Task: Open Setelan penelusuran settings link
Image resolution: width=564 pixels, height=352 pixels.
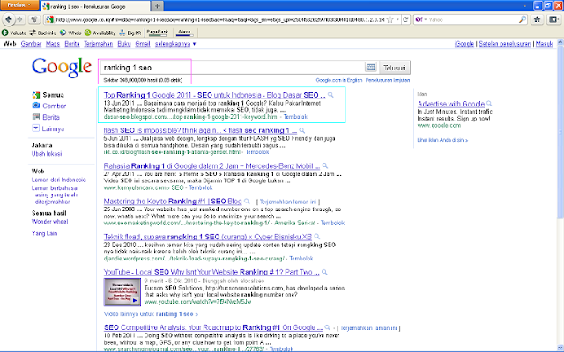Action: click(505, 44)
